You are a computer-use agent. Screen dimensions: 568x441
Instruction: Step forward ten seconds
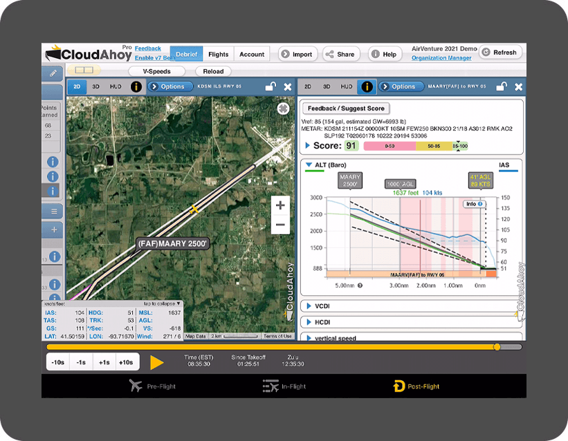(127, 362)
